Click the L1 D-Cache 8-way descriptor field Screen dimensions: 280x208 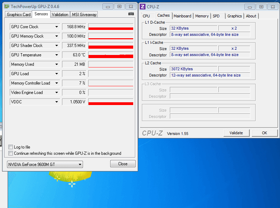click(x=210, y=34)
